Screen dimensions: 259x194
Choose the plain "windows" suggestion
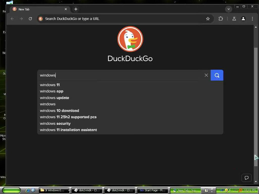point(130,104)
